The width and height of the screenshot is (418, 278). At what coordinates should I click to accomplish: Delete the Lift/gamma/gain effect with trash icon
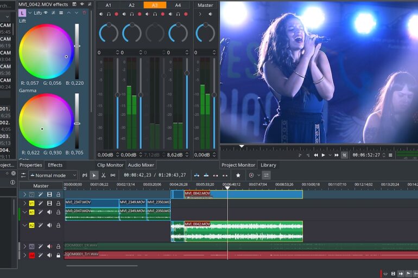84,12
